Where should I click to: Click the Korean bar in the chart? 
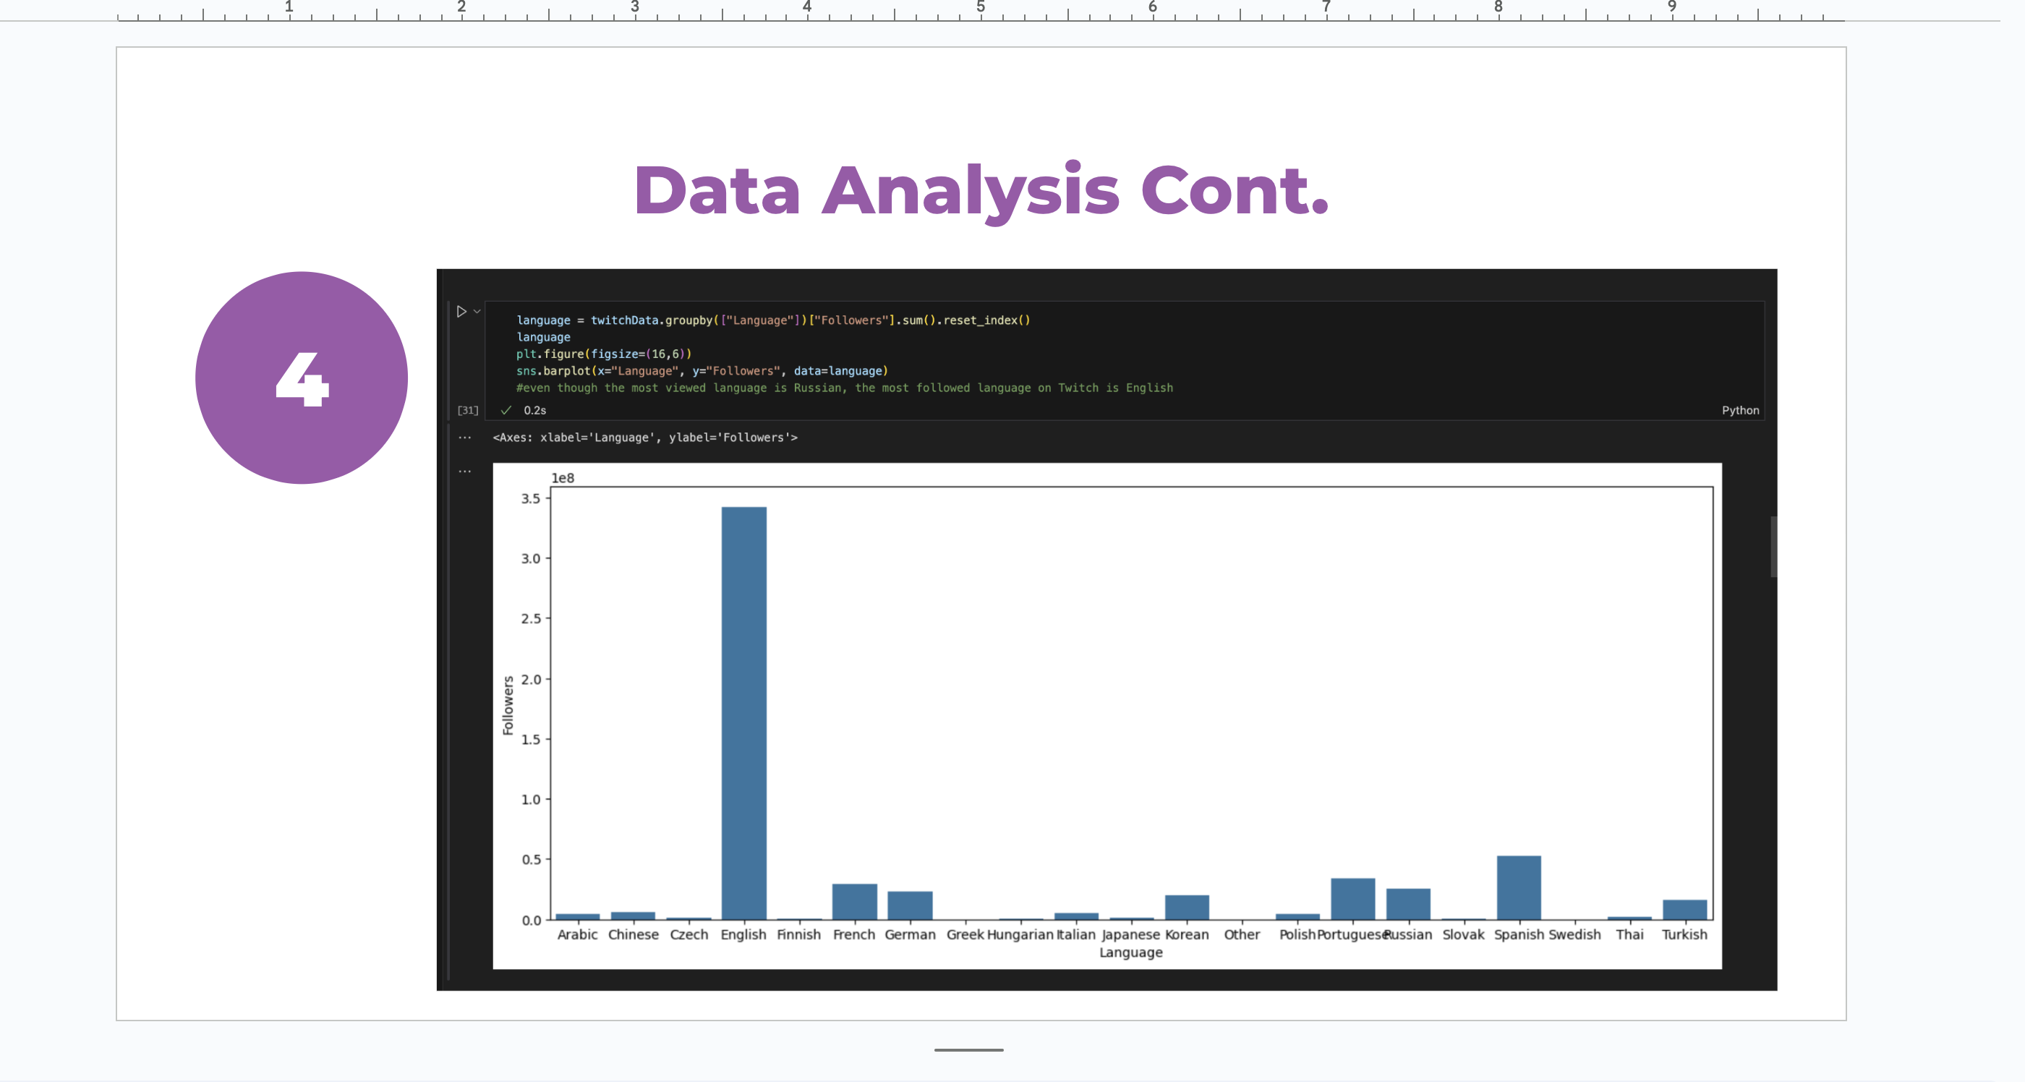coord(1186,908)
